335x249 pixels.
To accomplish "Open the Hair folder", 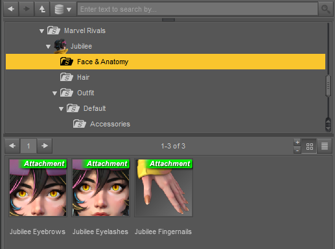I will (x=83, y=77).
